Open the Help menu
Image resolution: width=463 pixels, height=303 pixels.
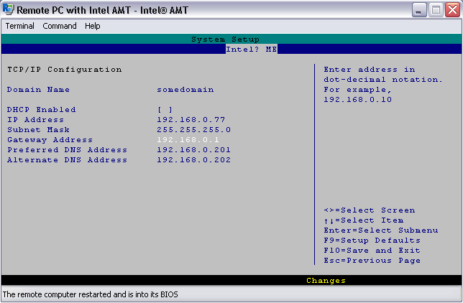click(93, 26)
